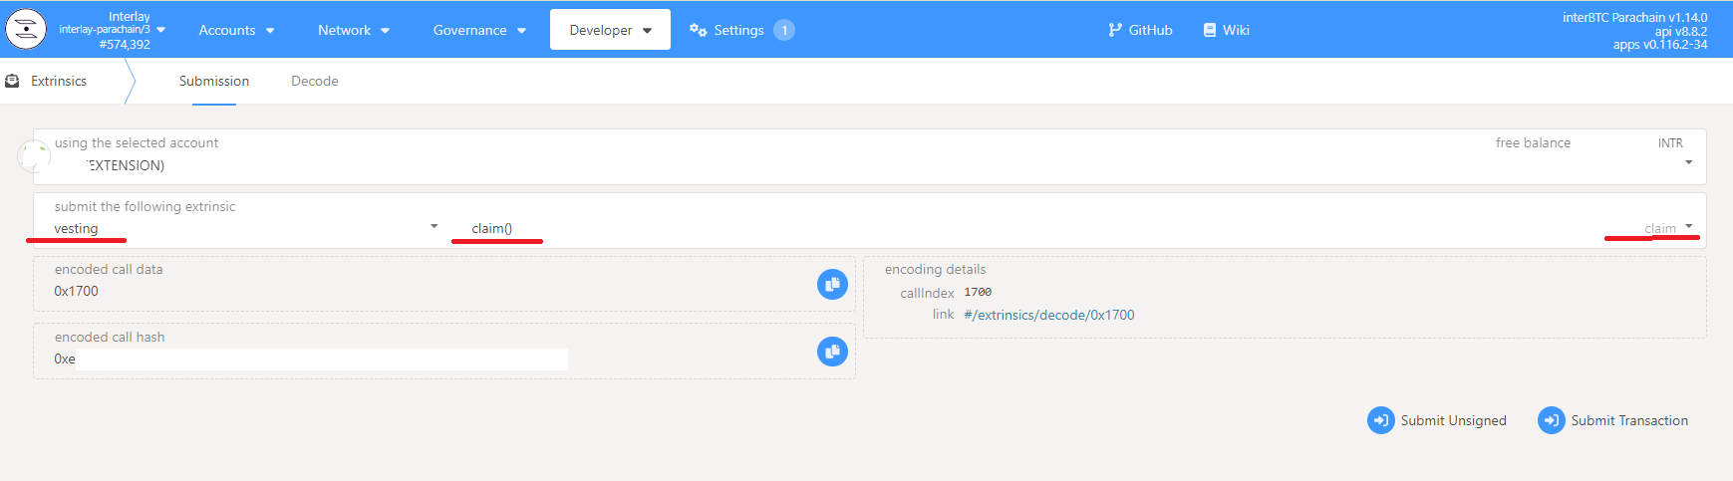1733x481 pixels.
Task: Open the Wiki link
Action: point(1226,30)
